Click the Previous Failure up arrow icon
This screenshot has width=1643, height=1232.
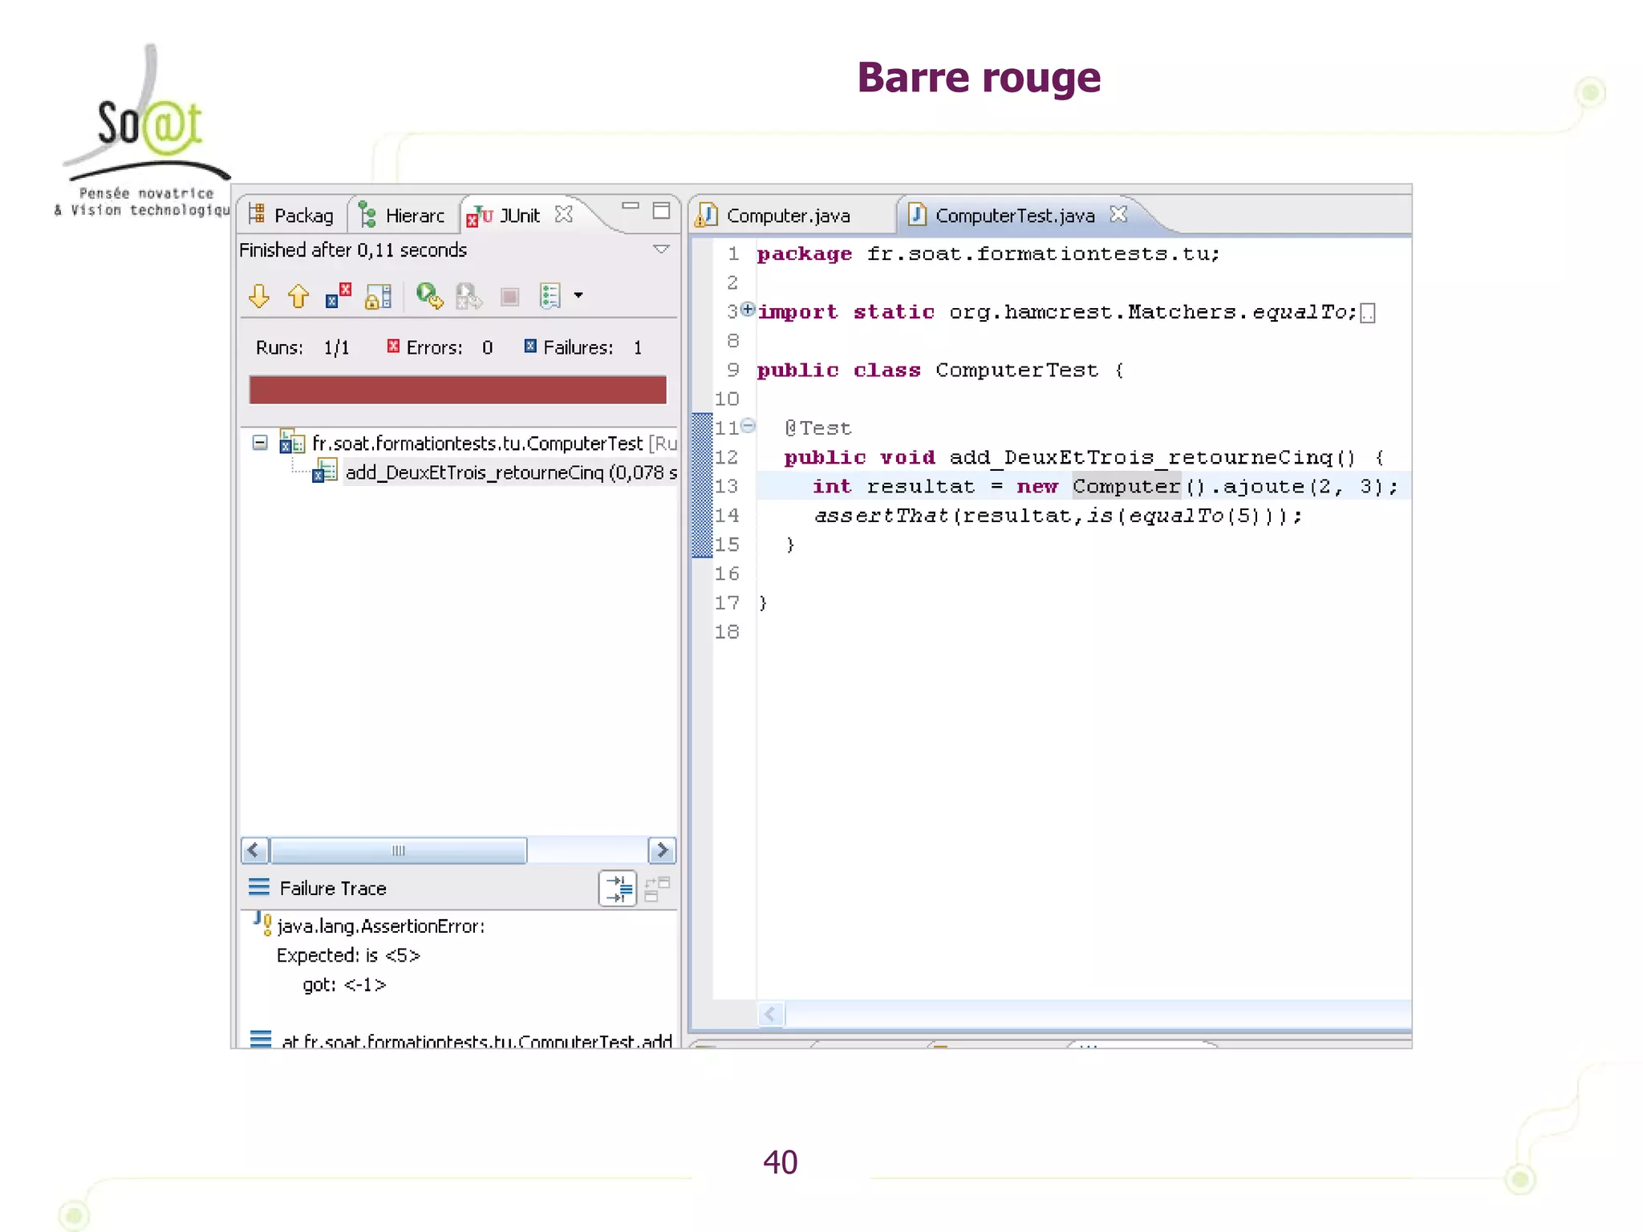pyautogui.click(x=298, y=297)
